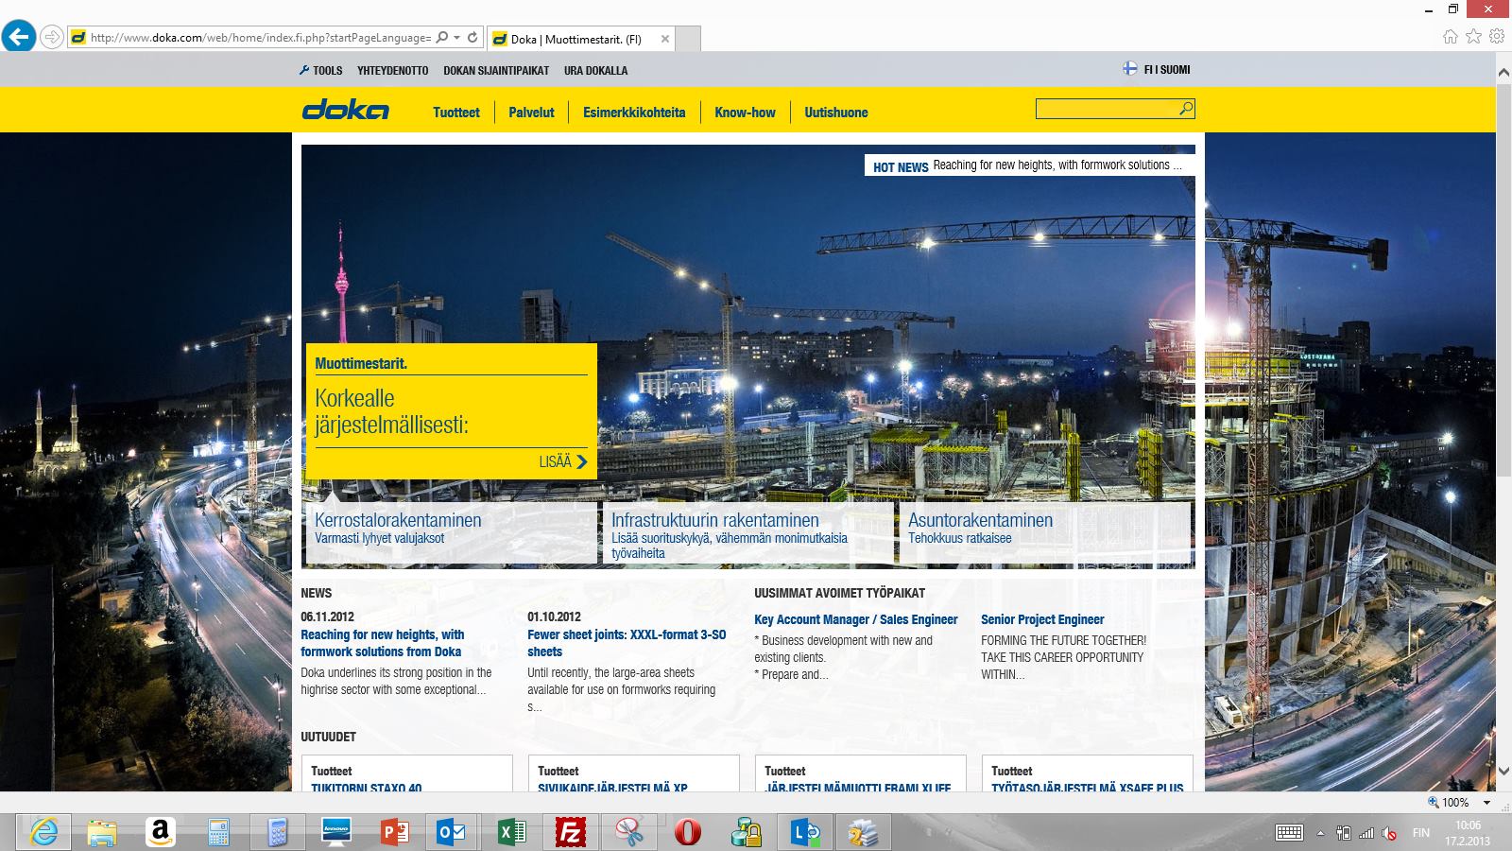Click the page scrollbar up arrow
This screenshot has width=1512, height=851.
click(1503, 71)
